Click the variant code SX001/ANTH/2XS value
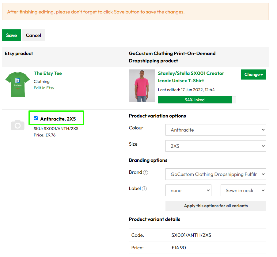Image resolution: width=277 pixels, height=257 pixels. click(x=191, y=235)
